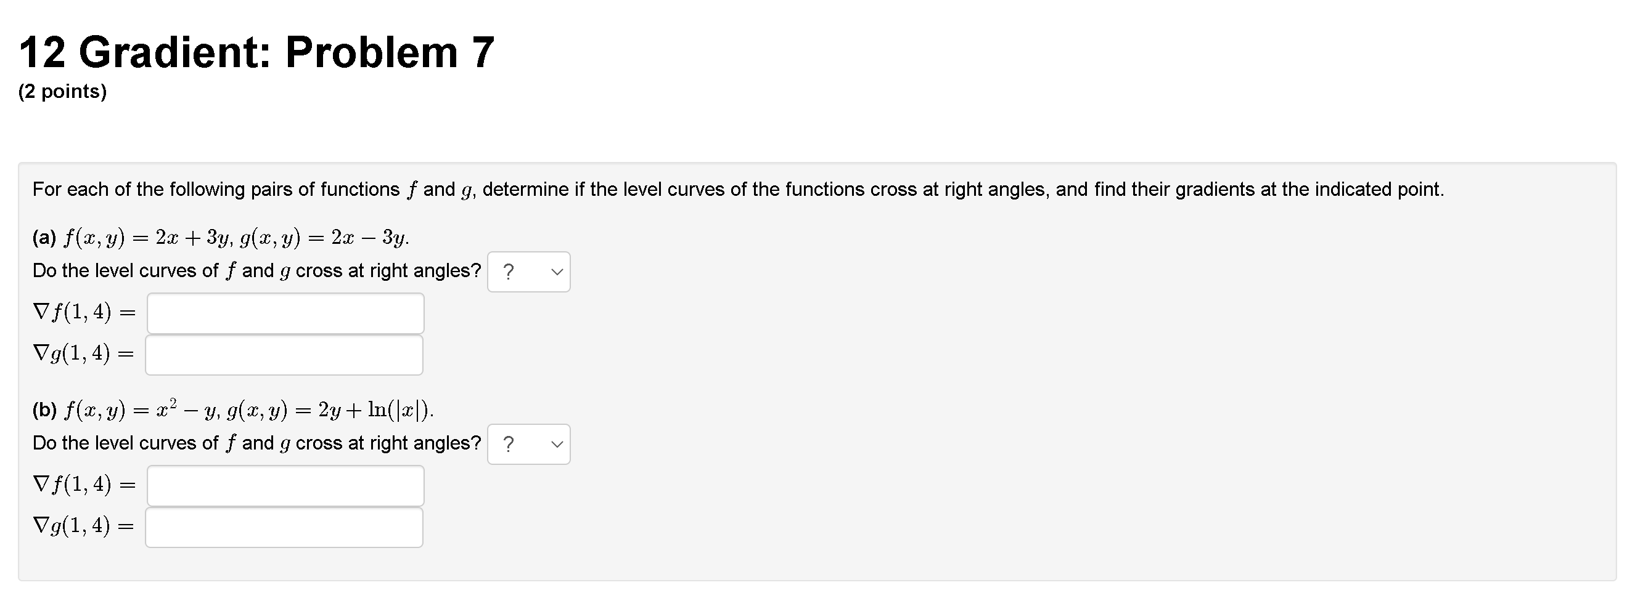Viewport: 1635px width, 601px height.
Task: Click the chevron on part (b)'s dropdown
Action: 555,444
